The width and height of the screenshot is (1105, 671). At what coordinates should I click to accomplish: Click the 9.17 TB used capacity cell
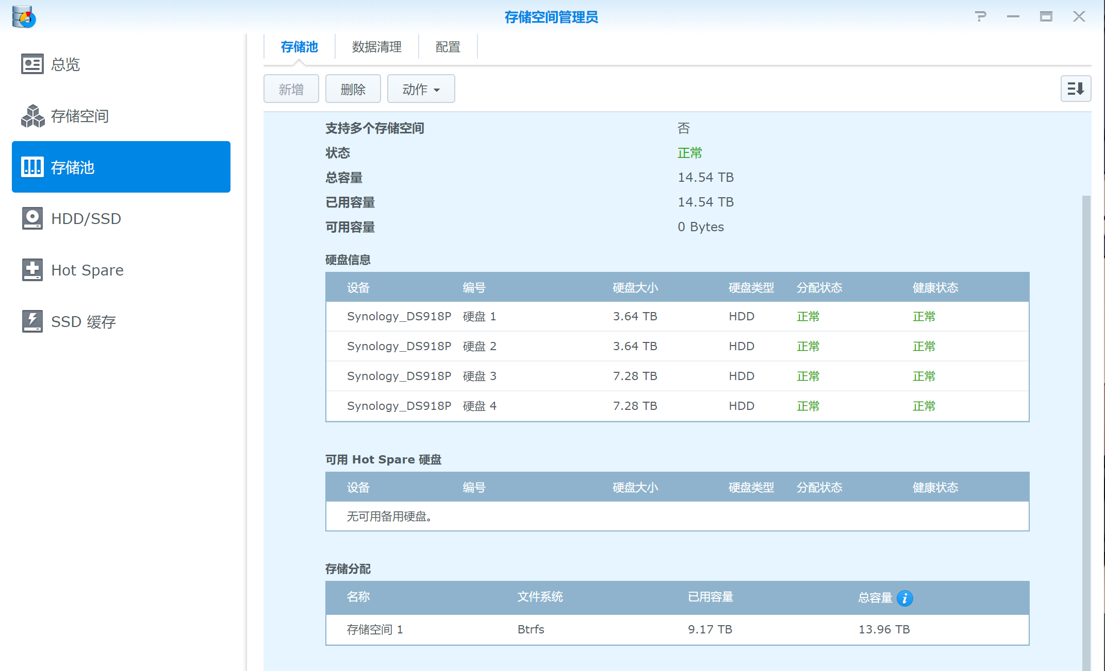710,629
